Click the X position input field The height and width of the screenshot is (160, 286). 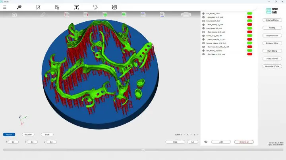pyautogui.click(x=13, y=142)
